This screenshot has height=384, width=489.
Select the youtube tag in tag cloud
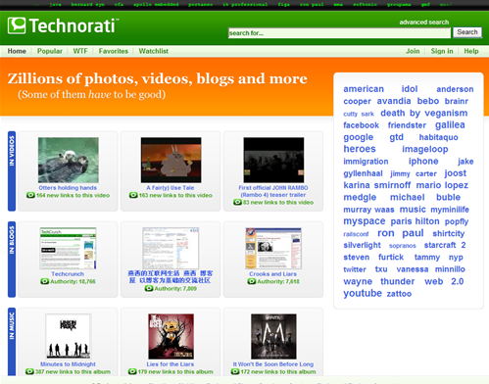pos(363,294)
